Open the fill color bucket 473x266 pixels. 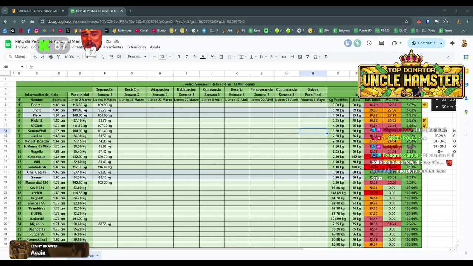(212, 57)
